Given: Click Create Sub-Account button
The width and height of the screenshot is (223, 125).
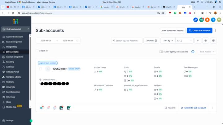Looking at the screenshot, I should point(199,31).
